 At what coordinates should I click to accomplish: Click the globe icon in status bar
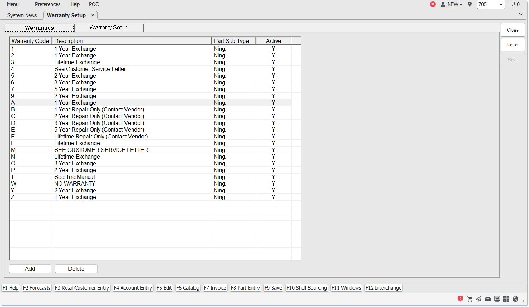[516, 299]
